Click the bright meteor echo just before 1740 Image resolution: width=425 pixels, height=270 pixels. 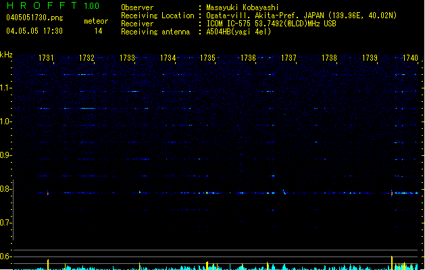pos(392,193)
